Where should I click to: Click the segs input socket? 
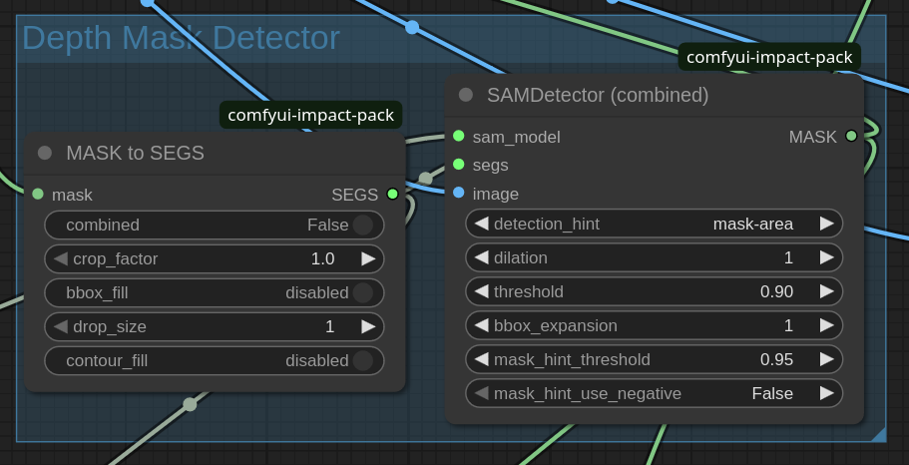(459, 165)
